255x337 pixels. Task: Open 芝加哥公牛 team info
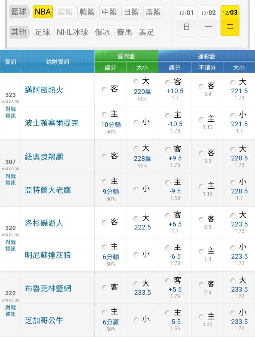44,320
